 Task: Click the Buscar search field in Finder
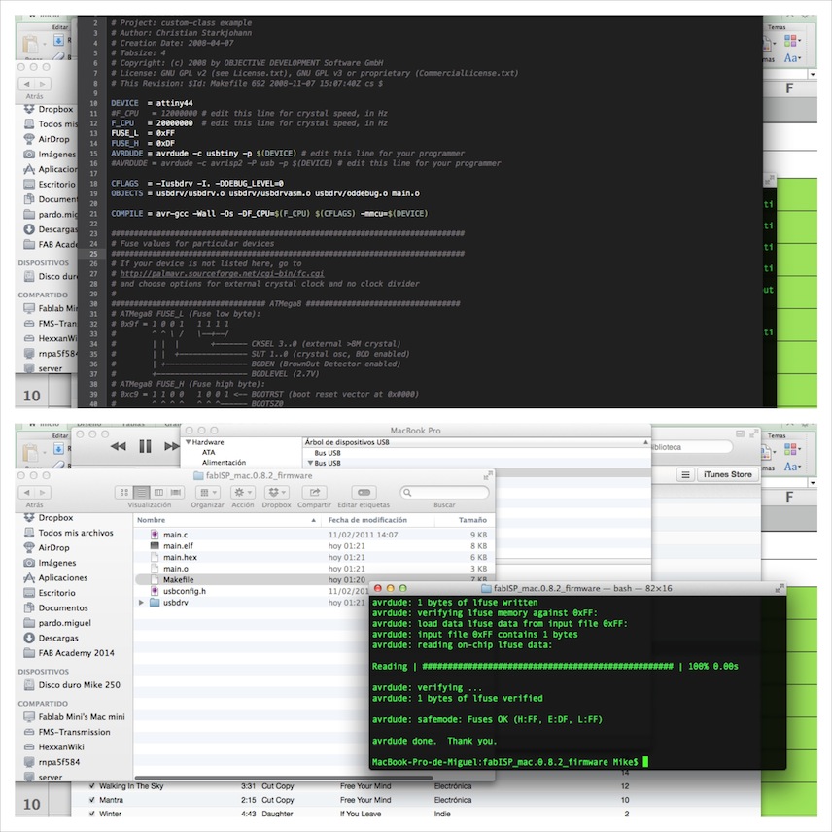[x=444, y=493]
